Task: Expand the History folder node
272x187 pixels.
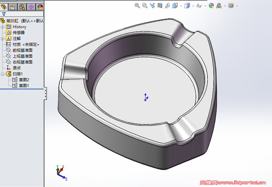Action: point(2,27)
